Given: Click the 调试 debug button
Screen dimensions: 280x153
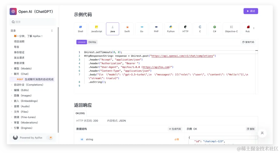Looking at the screenshot, I should click(251, 11).
